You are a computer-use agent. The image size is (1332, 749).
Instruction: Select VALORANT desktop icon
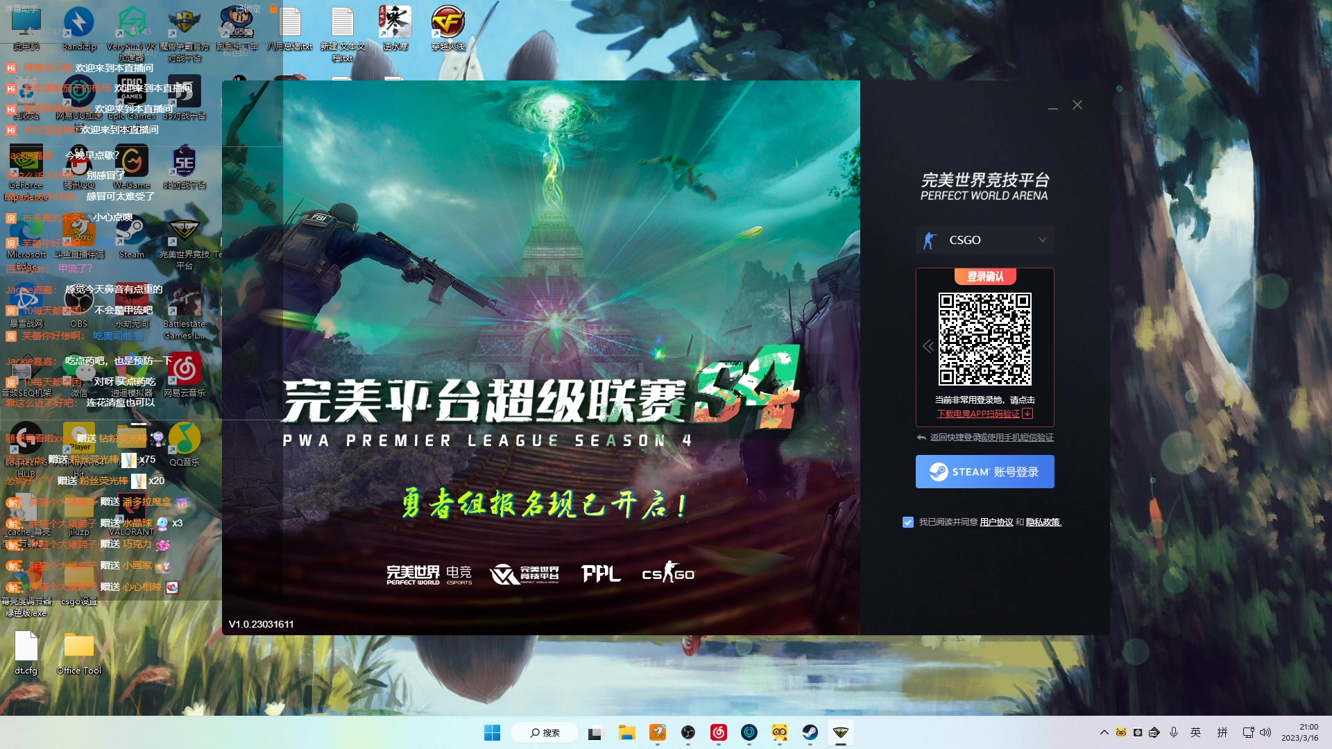click(132, 514)
